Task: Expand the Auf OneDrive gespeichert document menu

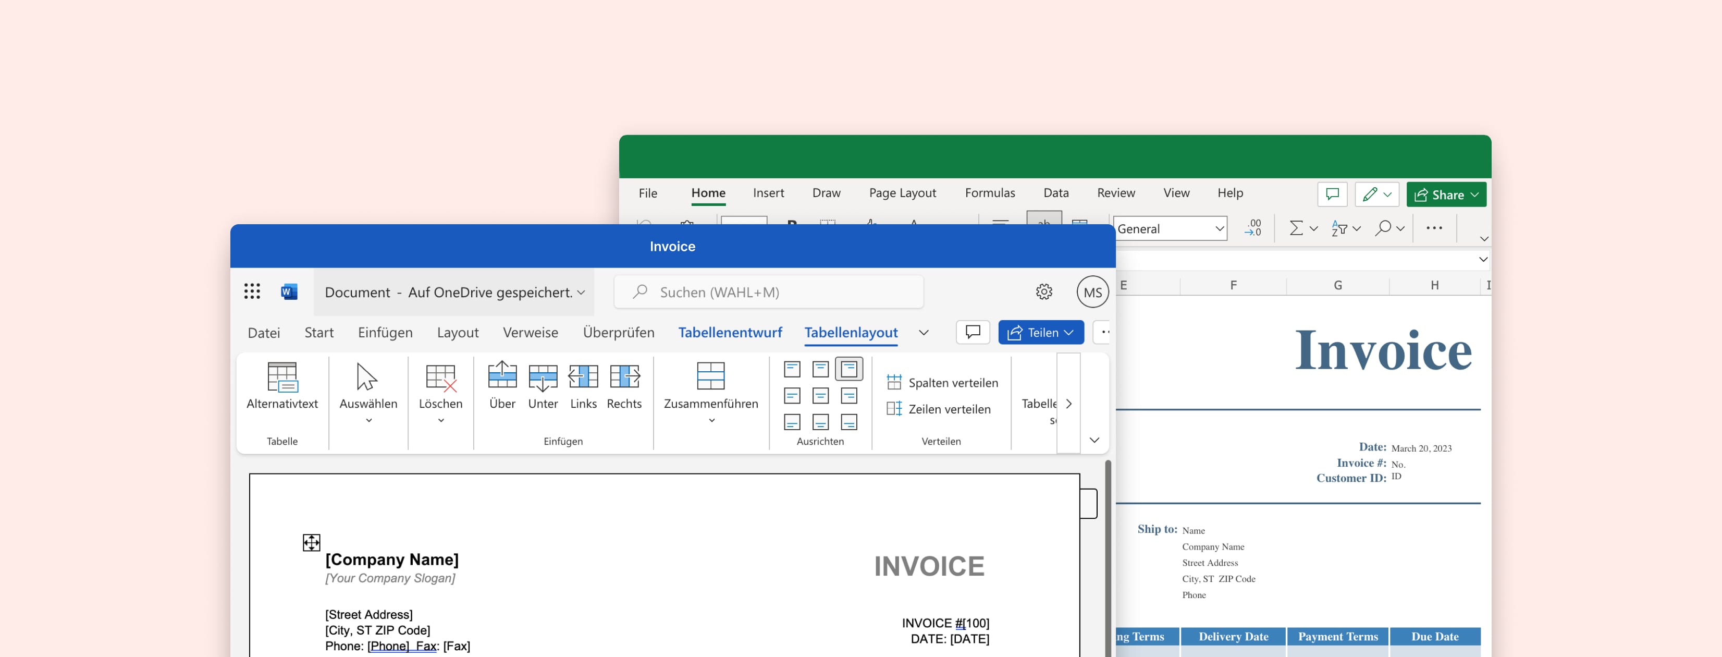Action: coord(581,293)
